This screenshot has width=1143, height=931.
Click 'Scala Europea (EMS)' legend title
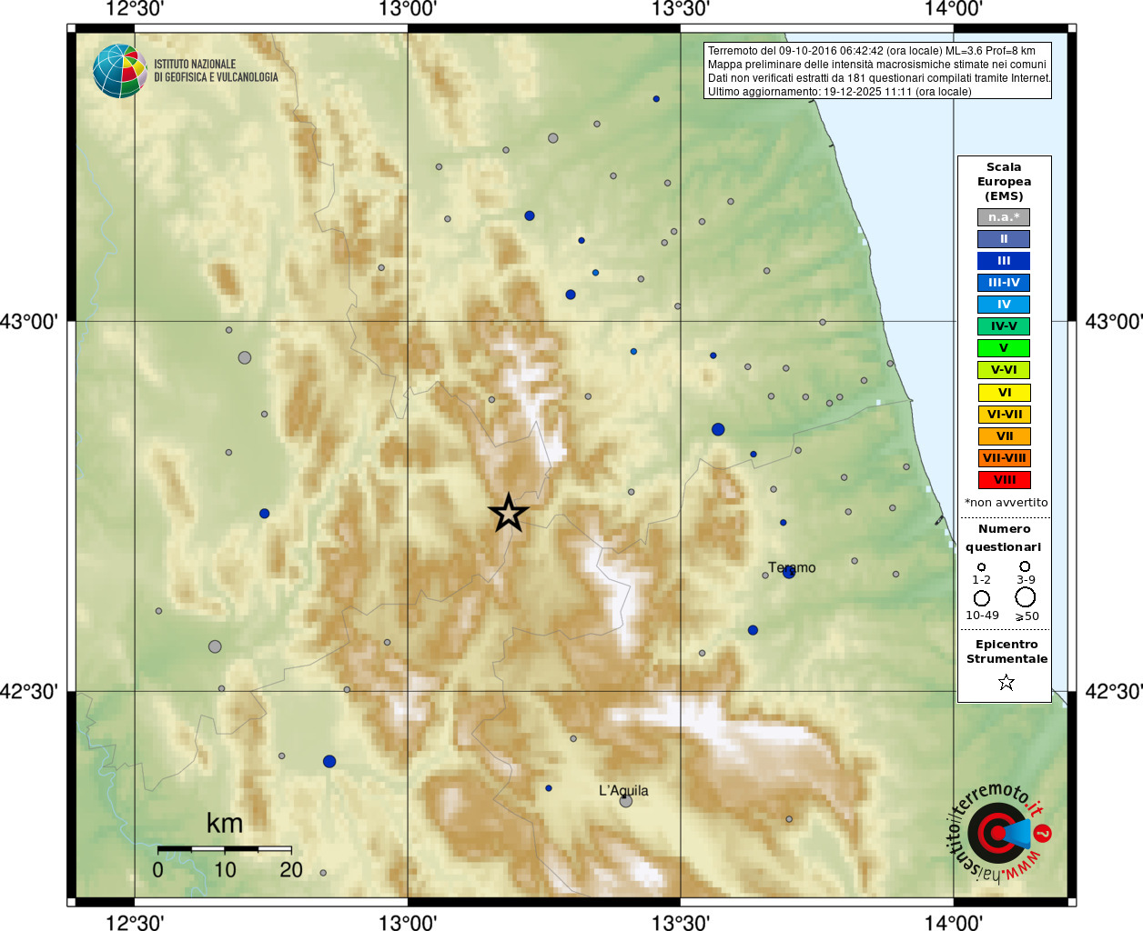[x=1004, y=182]
